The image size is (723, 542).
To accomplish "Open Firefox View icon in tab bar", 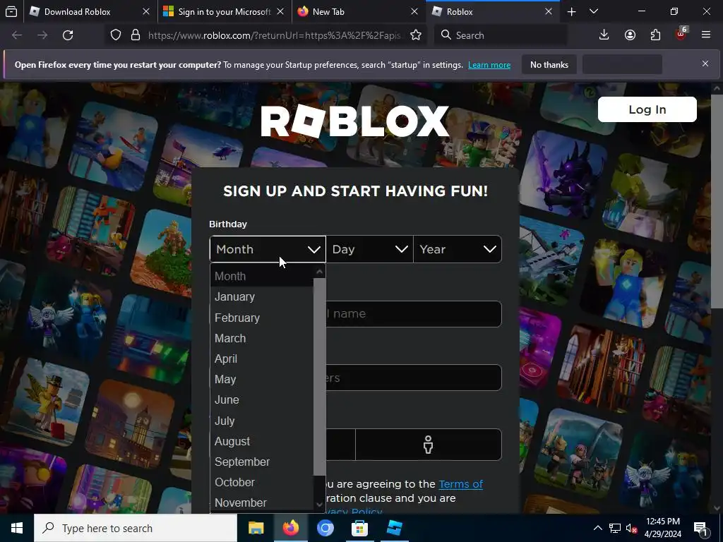I will click(11, 11).
